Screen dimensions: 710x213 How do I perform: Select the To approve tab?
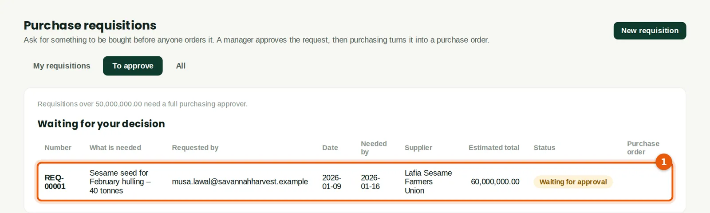(133, 66)
